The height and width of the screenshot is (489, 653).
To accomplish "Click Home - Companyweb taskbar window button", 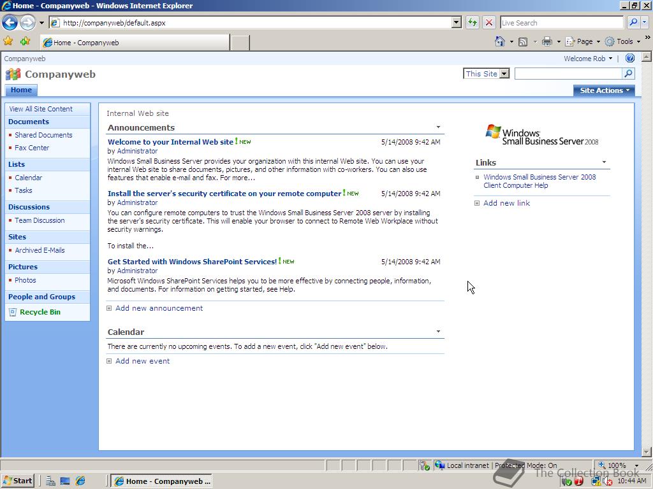I will click(163, 481).
